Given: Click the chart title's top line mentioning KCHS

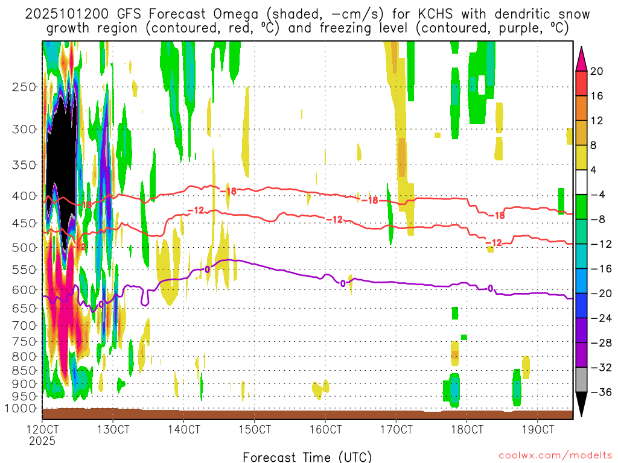Looking at the screenshot, I should coord(307,14).
